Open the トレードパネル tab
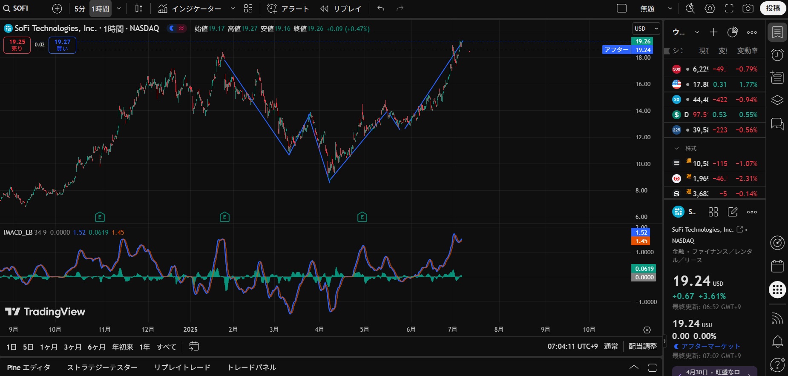This screenshot has width=788, height=376. [252, 367]
